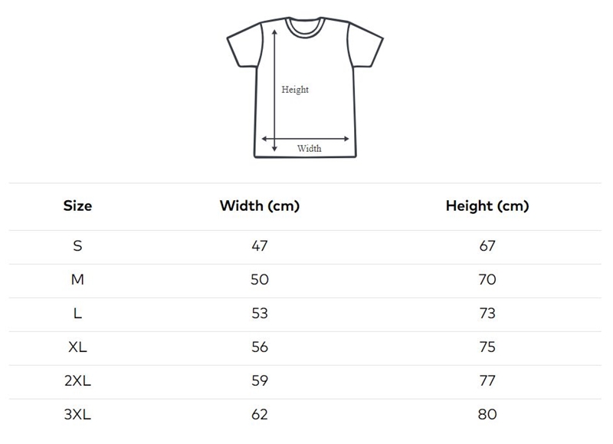Select the Height (cm) column header
The height and width of the screenshot is (444, 613).
(487, 206)
